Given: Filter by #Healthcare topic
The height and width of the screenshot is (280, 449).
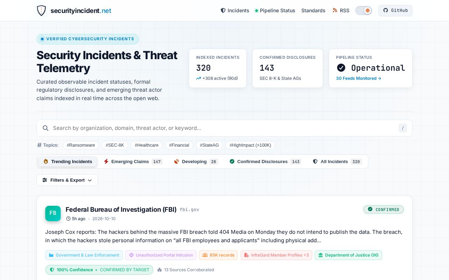Looking at the screenshot, I should click(147, 145).
